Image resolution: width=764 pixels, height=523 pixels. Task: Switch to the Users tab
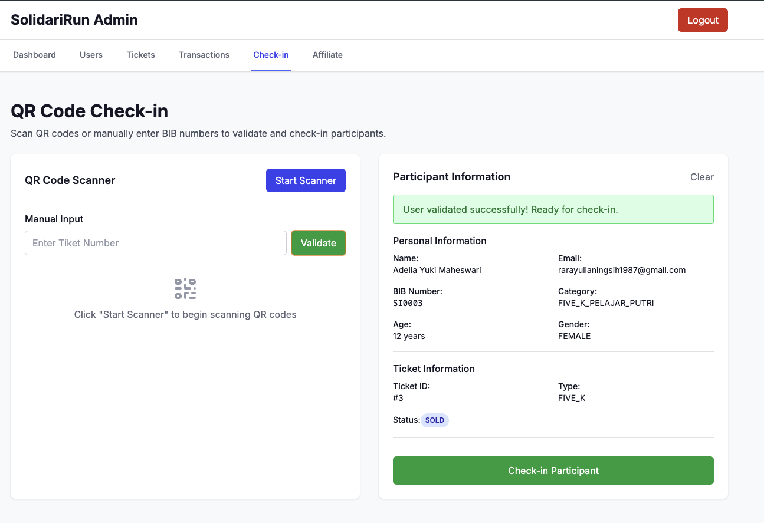(x=91, y=55)
